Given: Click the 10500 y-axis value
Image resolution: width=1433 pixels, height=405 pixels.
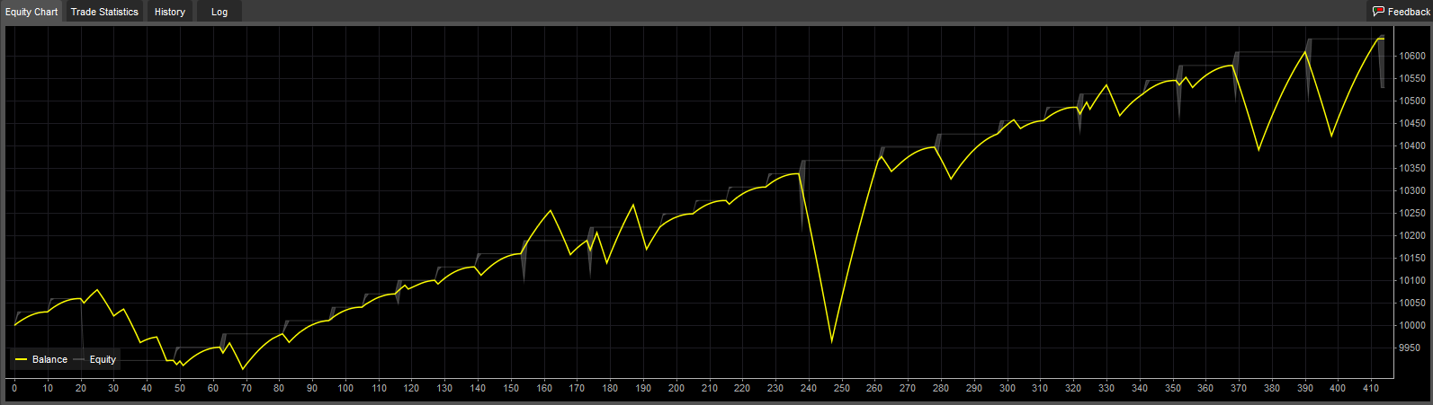Looking at the screenshot, I should tap(1411, 101).
